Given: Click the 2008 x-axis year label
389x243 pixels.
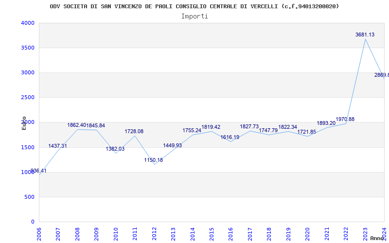Looking at the screenshot, I should click(x=77, y=234).
